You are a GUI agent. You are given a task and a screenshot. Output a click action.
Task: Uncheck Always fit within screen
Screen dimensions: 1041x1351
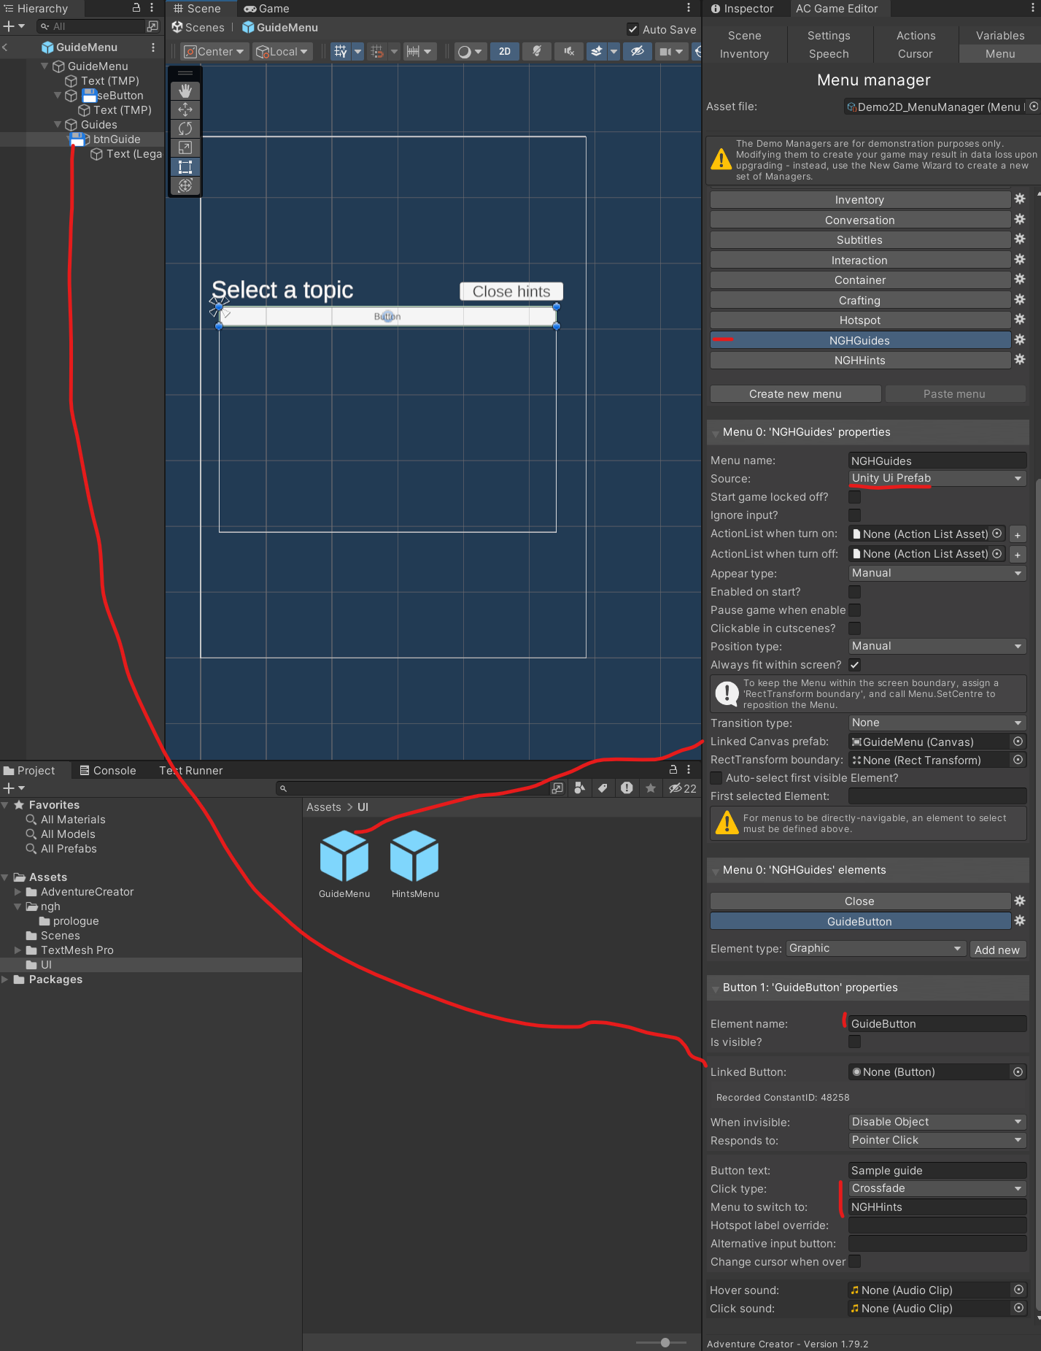click(x=855, y=665)
